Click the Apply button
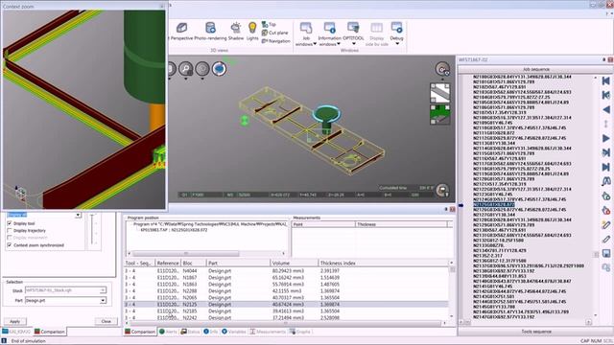Viewport: 614px width, 345px height. click(15, 322)
